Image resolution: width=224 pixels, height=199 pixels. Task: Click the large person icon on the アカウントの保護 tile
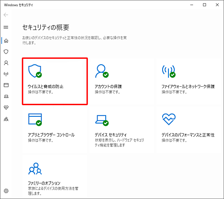(x=102, y=71)
